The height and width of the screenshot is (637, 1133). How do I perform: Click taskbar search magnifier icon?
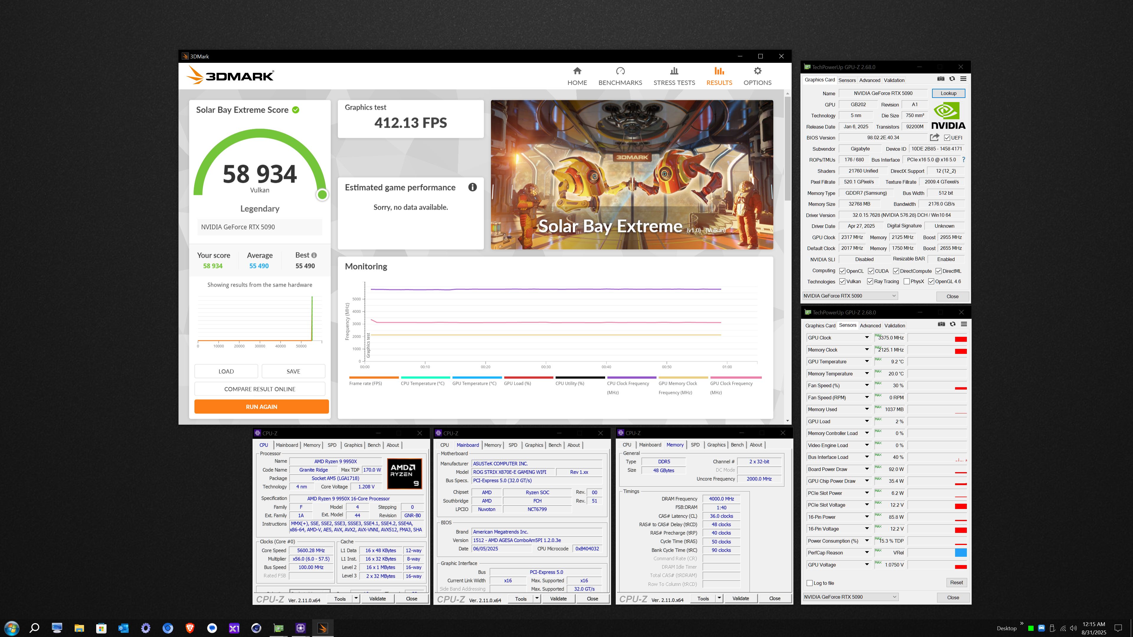(x=34, y=628)
